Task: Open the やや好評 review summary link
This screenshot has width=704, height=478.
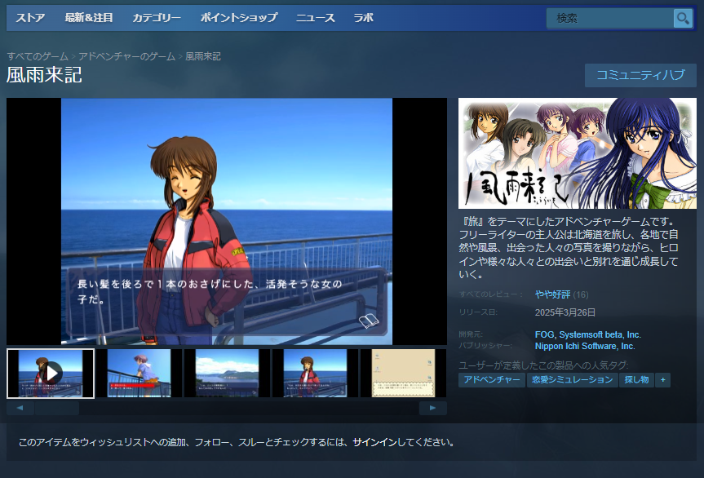Action: tap(552, 294)
